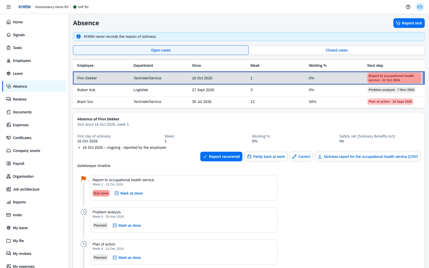
Task: Go to Home in sidebar
Action: pyautogui.click(x=34, y=22)
